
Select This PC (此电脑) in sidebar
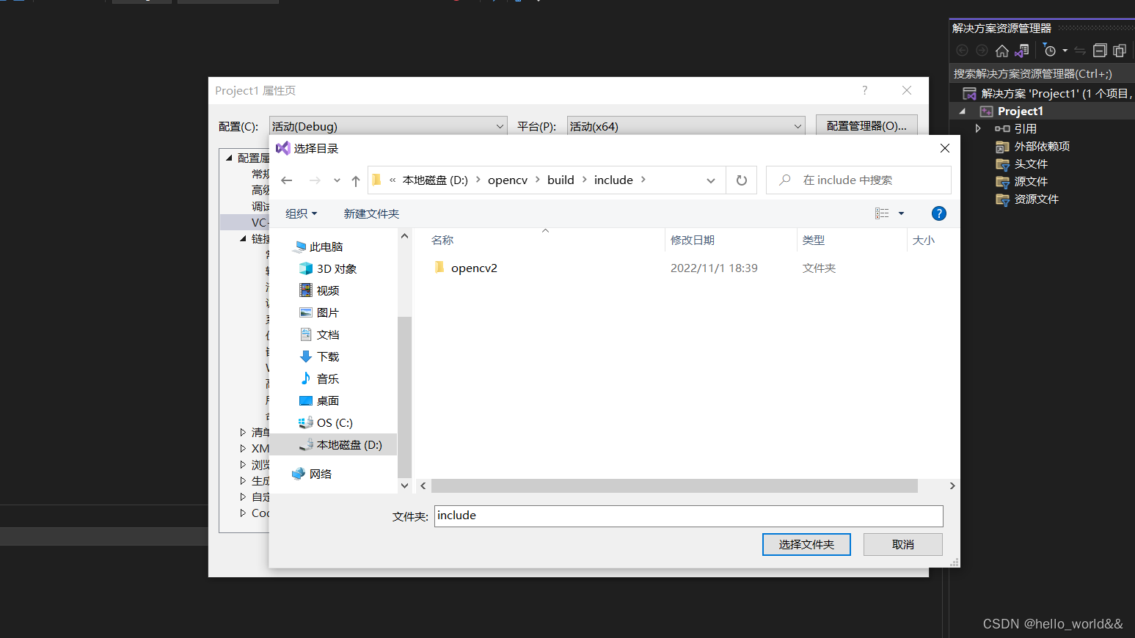pos(326,247)
